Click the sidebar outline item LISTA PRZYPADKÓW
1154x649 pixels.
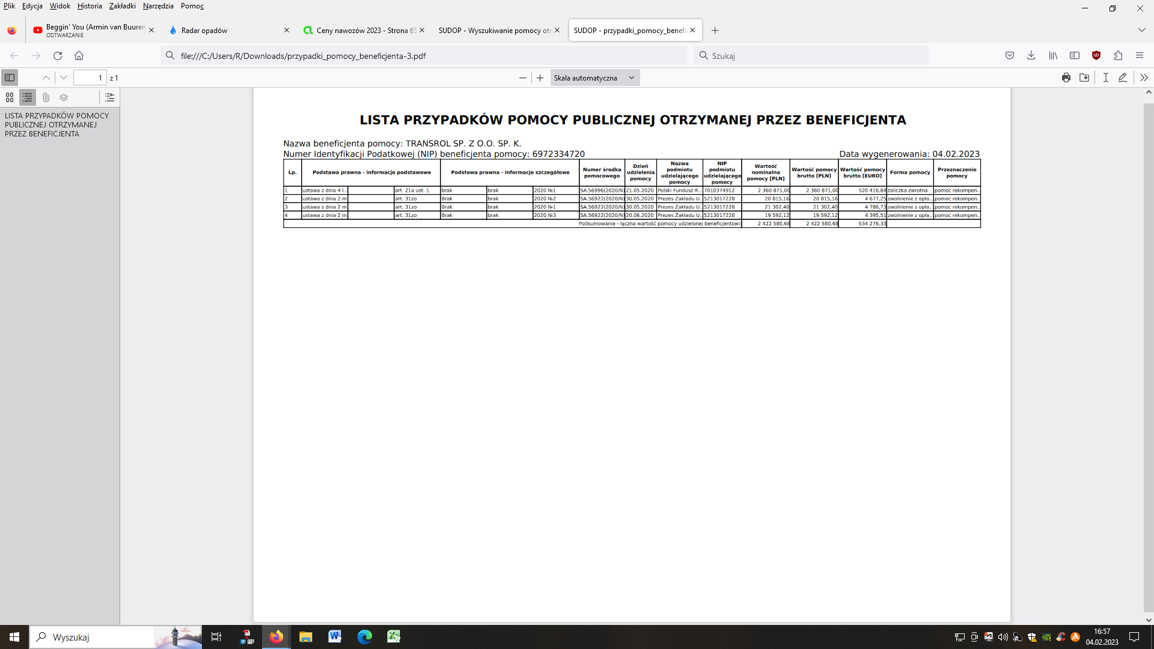point(56,124)
